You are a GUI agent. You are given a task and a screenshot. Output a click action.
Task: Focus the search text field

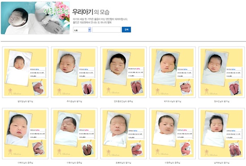pos(106,30)
